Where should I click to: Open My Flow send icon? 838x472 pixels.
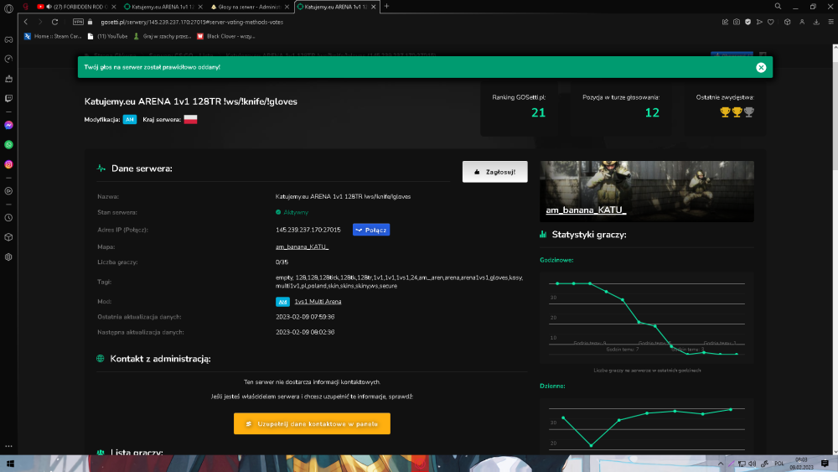[x=759, y=22]
